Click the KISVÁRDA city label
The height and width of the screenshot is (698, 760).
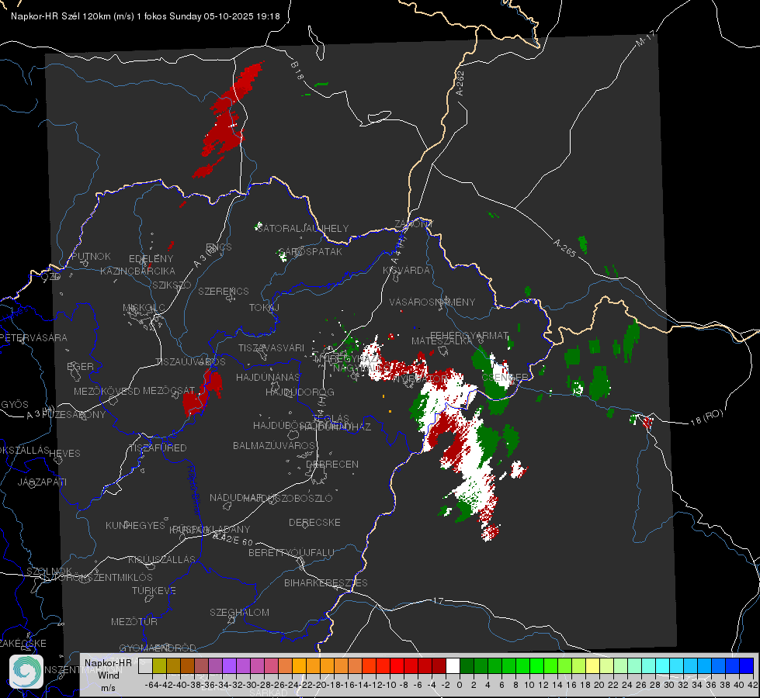click(x=406, y=271)
